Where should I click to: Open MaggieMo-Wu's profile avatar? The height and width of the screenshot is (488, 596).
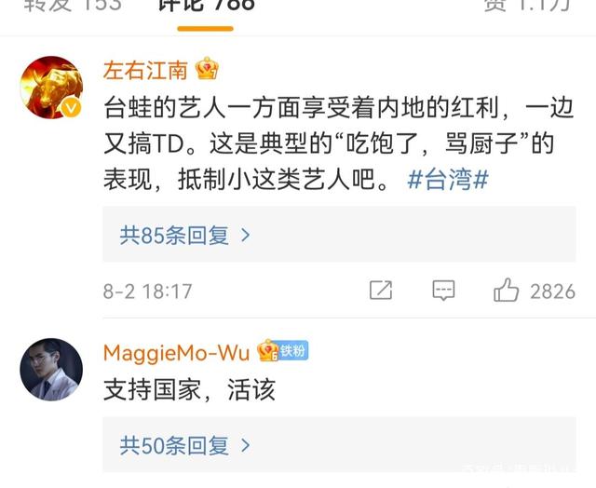tap(51, 370)
